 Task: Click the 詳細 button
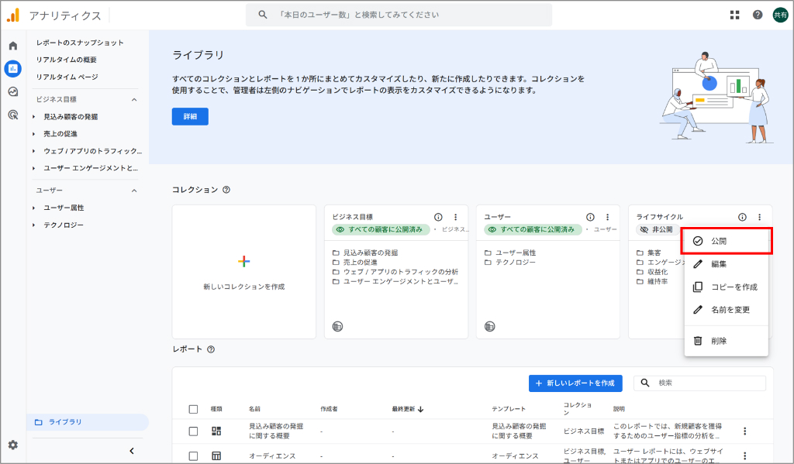click(190, 116)
